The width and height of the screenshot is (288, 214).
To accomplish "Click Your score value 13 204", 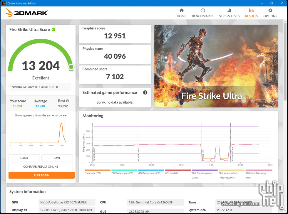I will [17, 106].
